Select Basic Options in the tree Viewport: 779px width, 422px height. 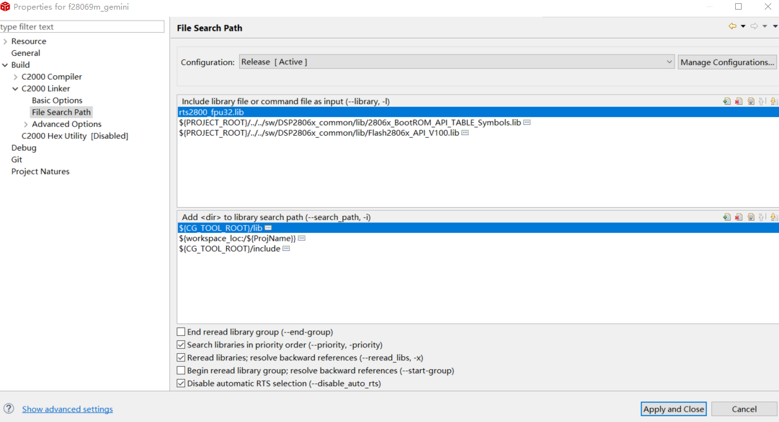coord(57,100)
